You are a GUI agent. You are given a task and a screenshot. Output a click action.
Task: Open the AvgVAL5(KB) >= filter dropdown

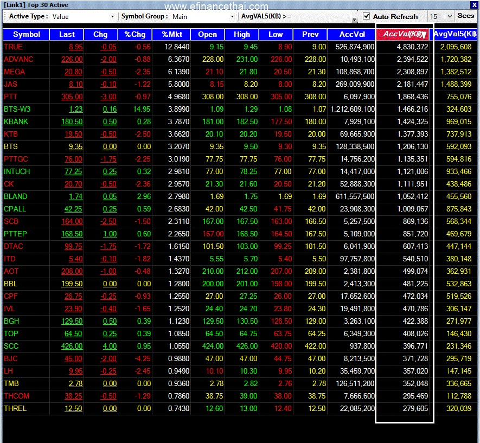click(354, 20)
